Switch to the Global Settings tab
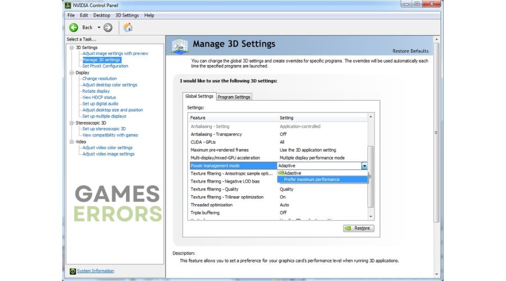506x281 pixels. (x=199, y=96)
